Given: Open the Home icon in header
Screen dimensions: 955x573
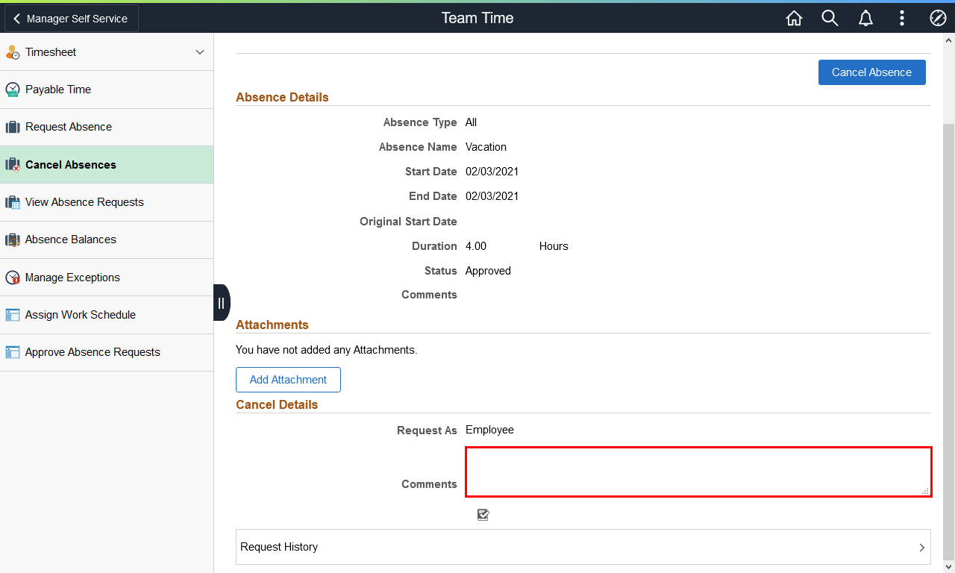Looking at the screenshot, I should pos(794,19).
